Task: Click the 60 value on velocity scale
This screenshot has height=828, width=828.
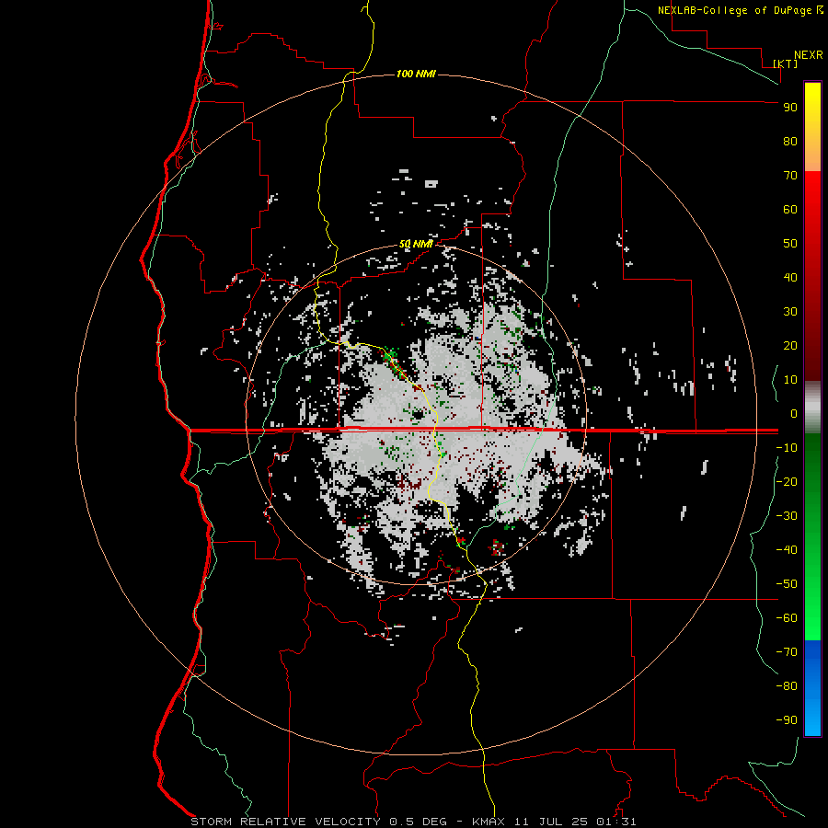Action: (x=790, y=209)
